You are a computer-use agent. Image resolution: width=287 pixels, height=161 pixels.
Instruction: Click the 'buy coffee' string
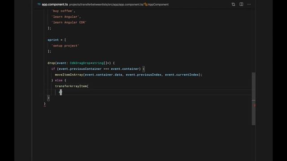(62, 11)
